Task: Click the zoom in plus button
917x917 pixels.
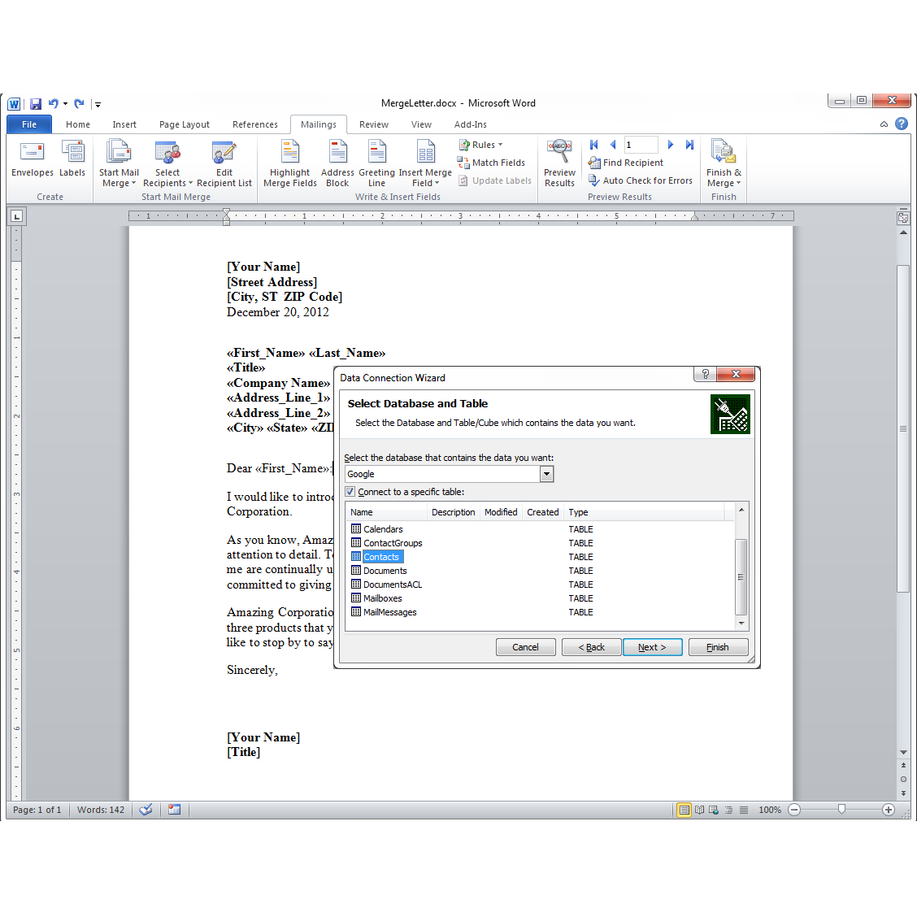Action: (889, 810)
